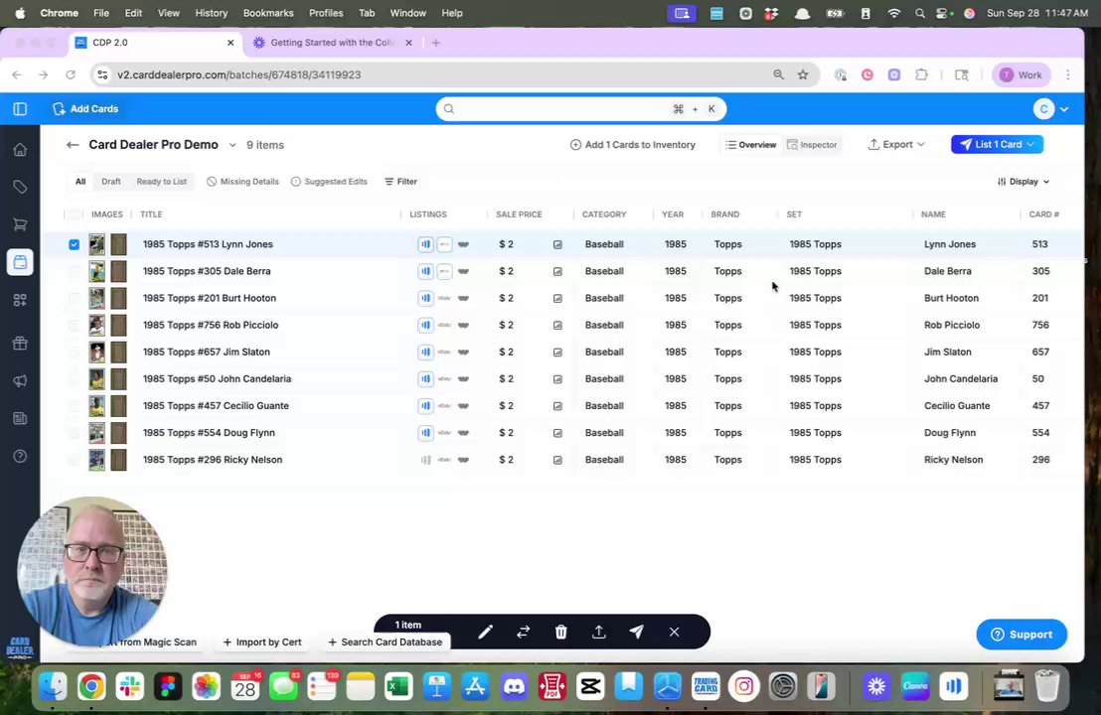
Task: Open the megaphone sidebar icon
Action: (x=20, y=380)
